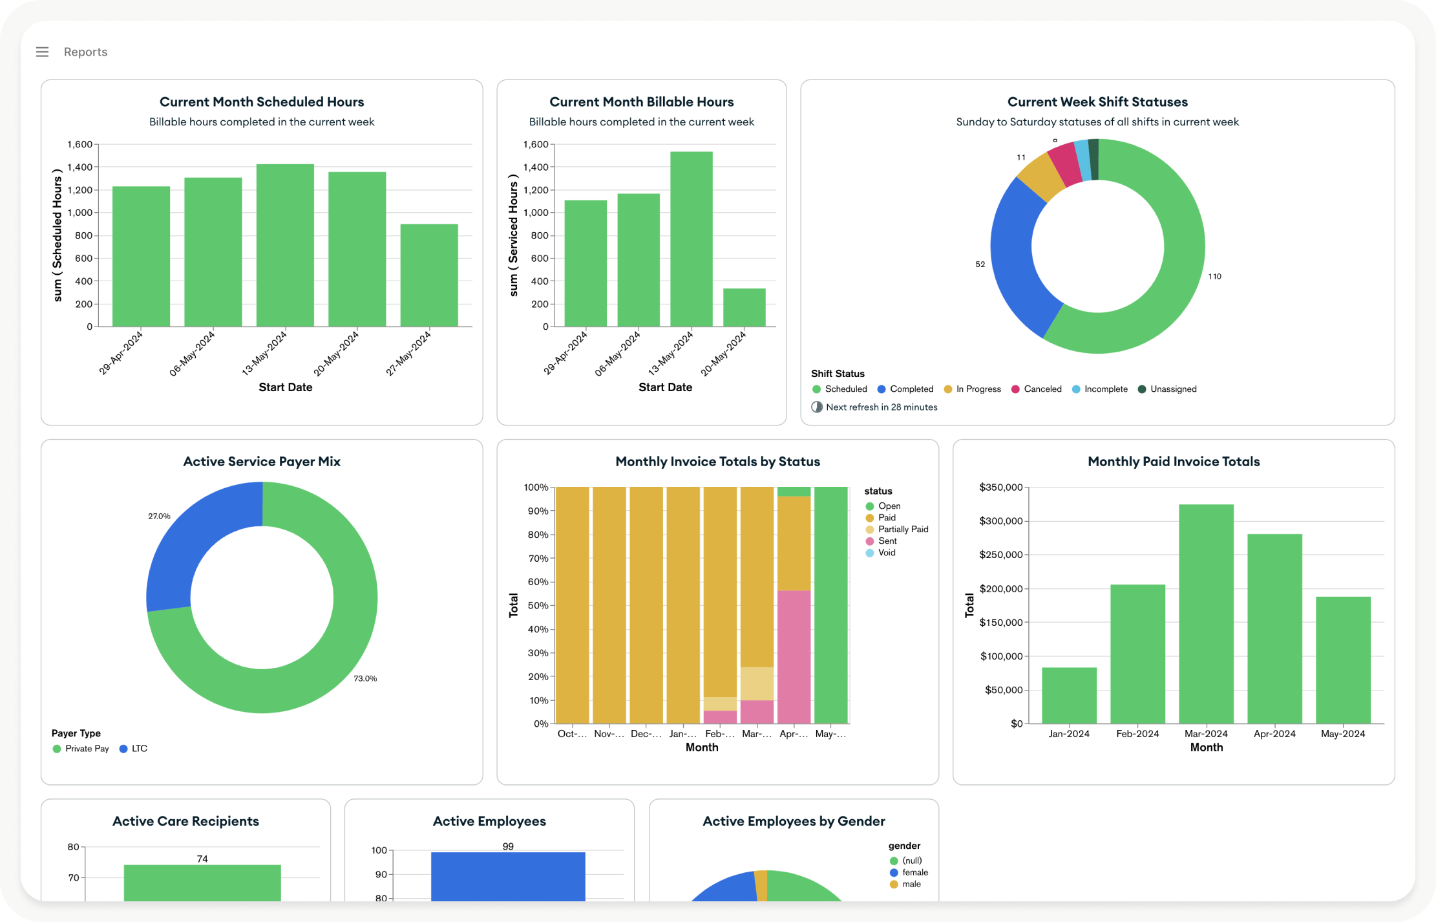Click the LTC legend swatch

pos(123,749)
